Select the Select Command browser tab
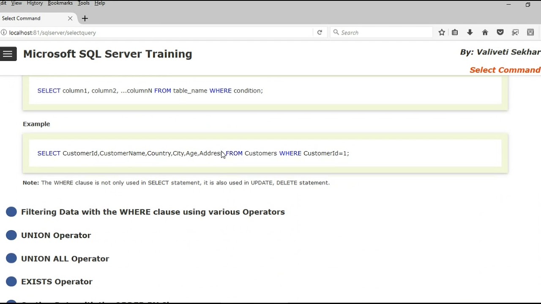 click(x=38, y=19)
